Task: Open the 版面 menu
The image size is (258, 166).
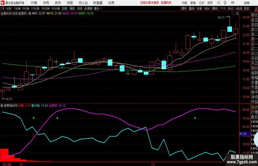Action: tap(193, 3)
